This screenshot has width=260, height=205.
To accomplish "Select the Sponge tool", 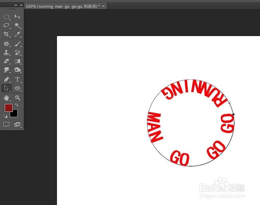I will click(17, 70).
